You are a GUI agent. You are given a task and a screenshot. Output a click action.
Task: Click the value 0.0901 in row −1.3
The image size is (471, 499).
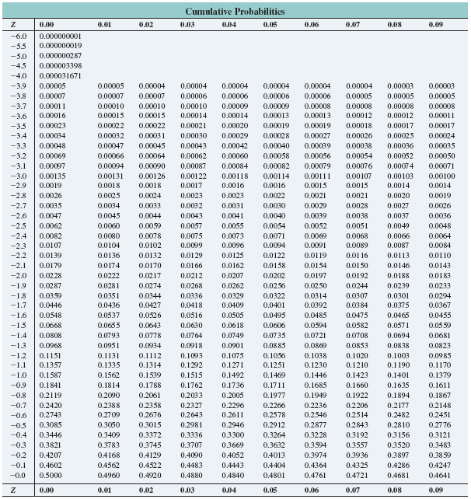[233, 346]
